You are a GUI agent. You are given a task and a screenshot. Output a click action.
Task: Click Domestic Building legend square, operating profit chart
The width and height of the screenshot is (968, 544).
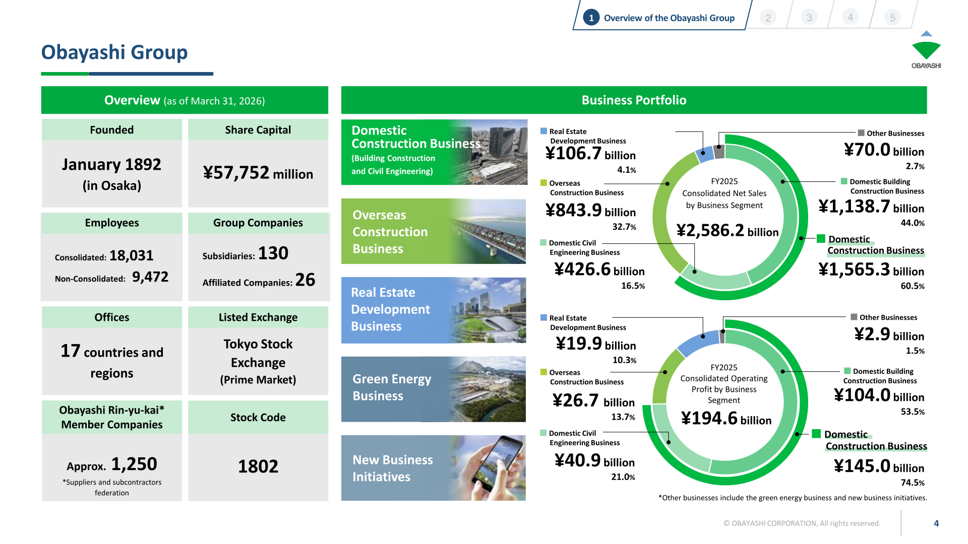coord(848,371)
